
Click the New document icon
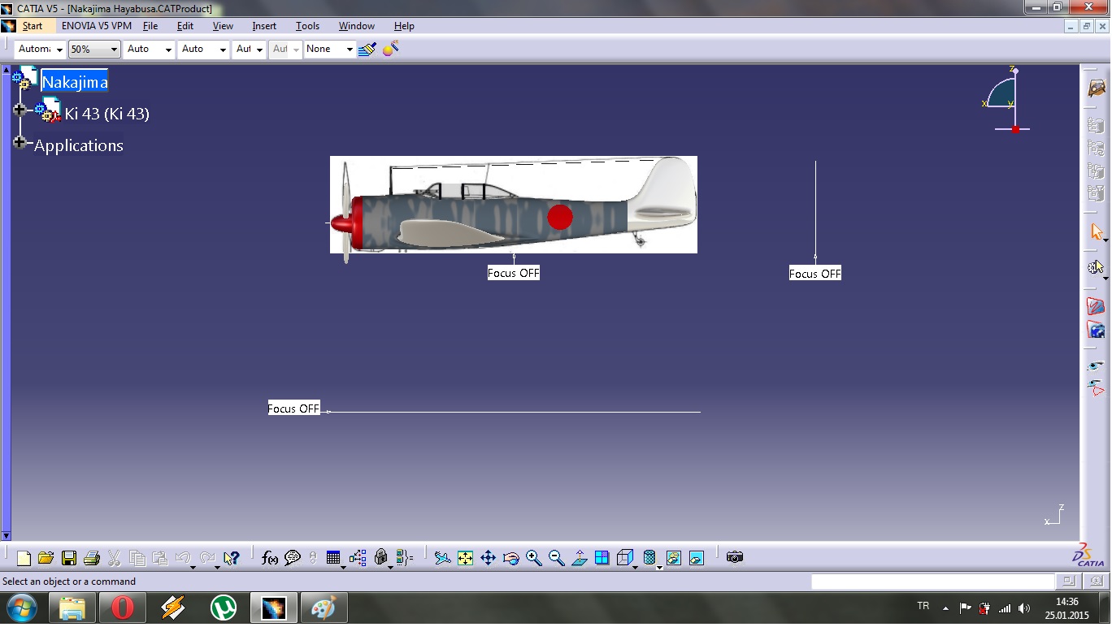[x=24, y=558]
